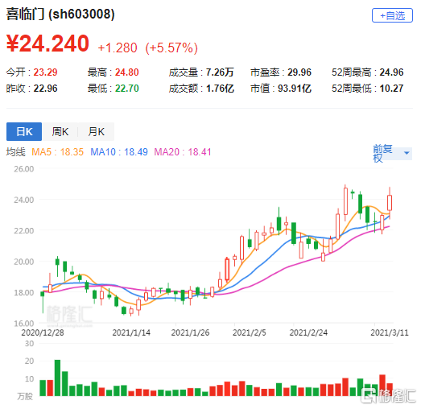This screenshot has width=421, height=409.
Task: Click the 26.00 price axis label
Action: tap(24, 169)
